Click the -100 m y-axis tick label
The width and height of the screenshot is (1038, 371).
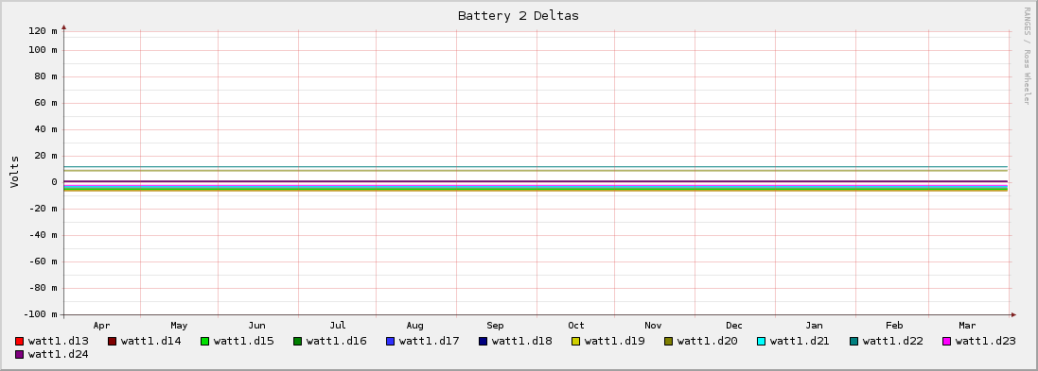(x=41, y=314)
